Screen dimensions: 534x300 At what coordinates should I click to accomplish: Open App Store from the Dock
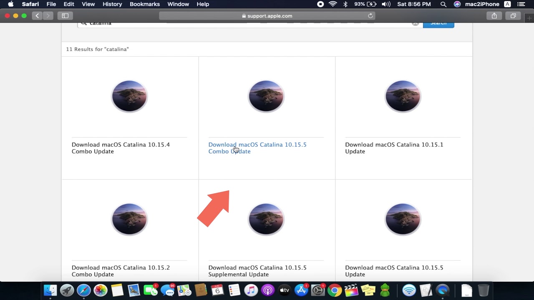pyautogui.click(x=301, y=290)
